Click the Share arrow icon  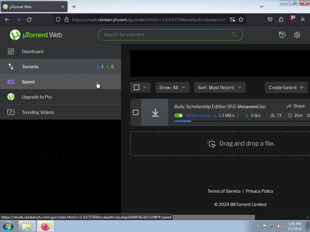point(289,106)
